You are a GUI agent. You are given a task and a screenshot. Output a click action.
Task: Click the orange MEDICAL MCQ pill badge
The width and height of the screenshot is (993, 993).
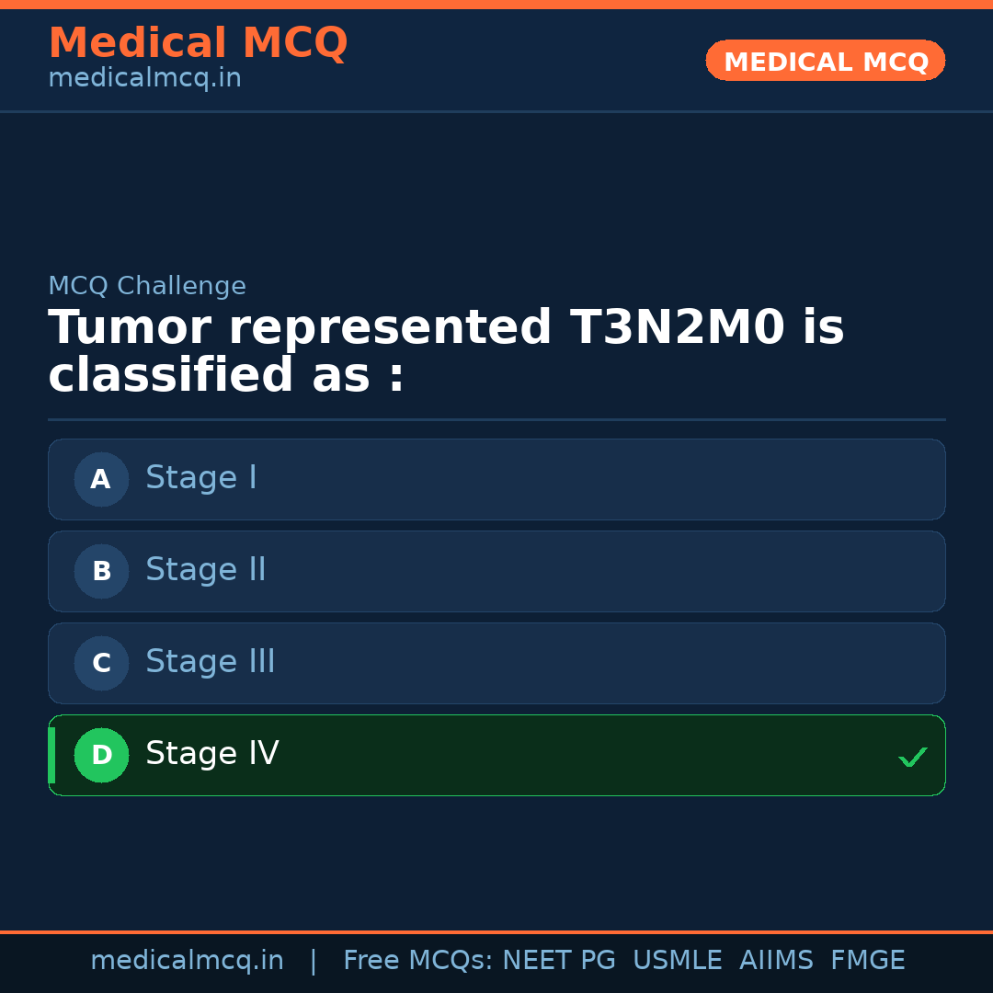coord(826,61)
